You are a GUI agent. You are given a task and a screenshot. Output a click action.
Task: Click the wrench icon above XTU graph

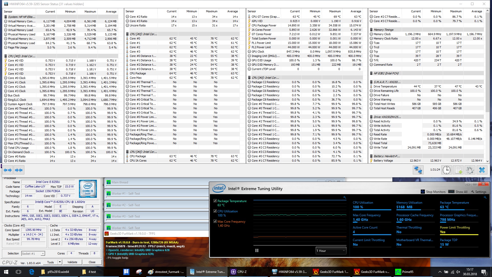click(x=345, y=197)
